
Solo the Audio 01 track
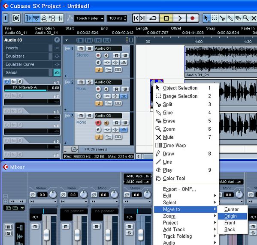90,48
